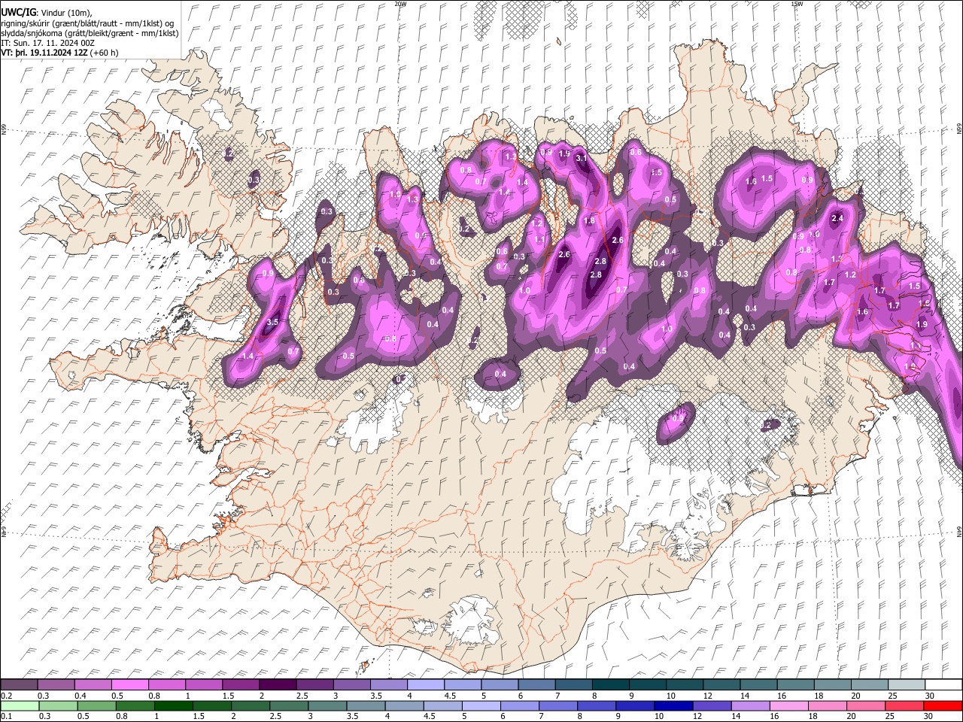Viewport: 963px width, 722px height.
Task: Click the dark mauve 0.2 swatch in purple scale
Action: pos(19,684)
